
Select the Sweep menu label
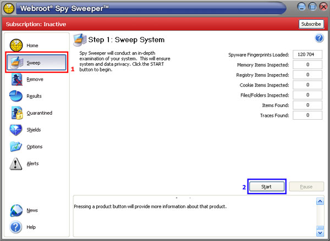tap(34, 63)
